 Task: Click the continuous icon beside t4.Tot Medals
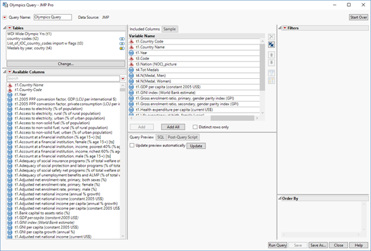131,70
